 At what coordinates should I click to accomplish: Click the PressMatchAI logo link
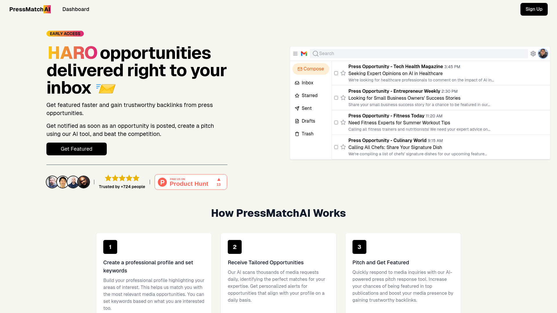click(x=30, y=9)
